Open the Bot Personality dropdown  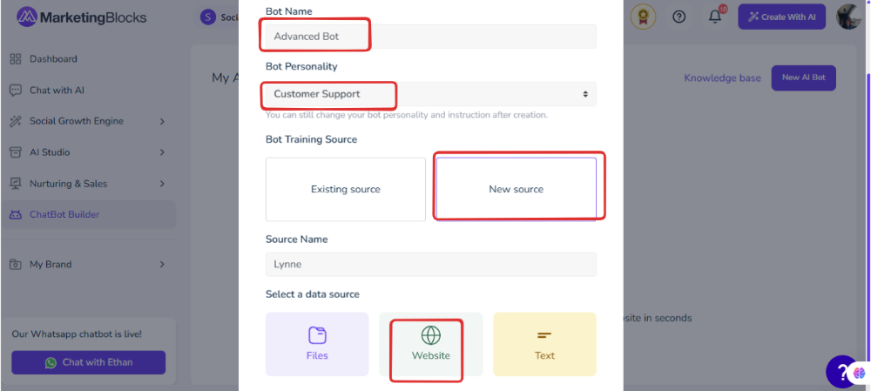click(430, 94)
